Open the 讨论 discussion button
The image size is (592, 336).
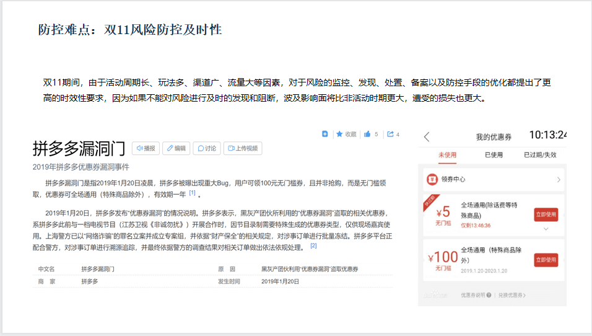(207, 148)
